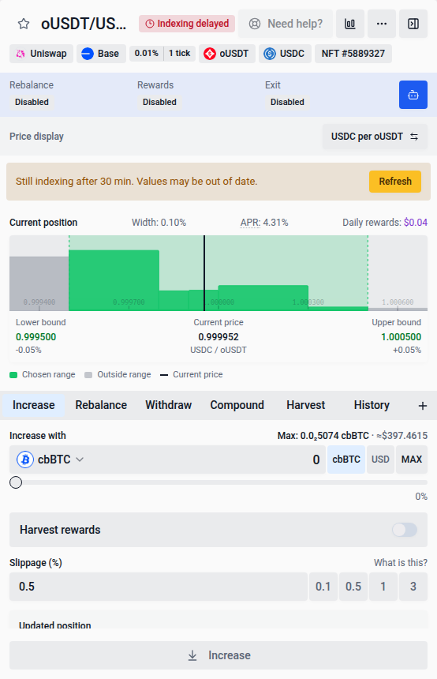Click the Uniswap protocol chip
Screen dimensions: 437x679
(x=41, y=54)
